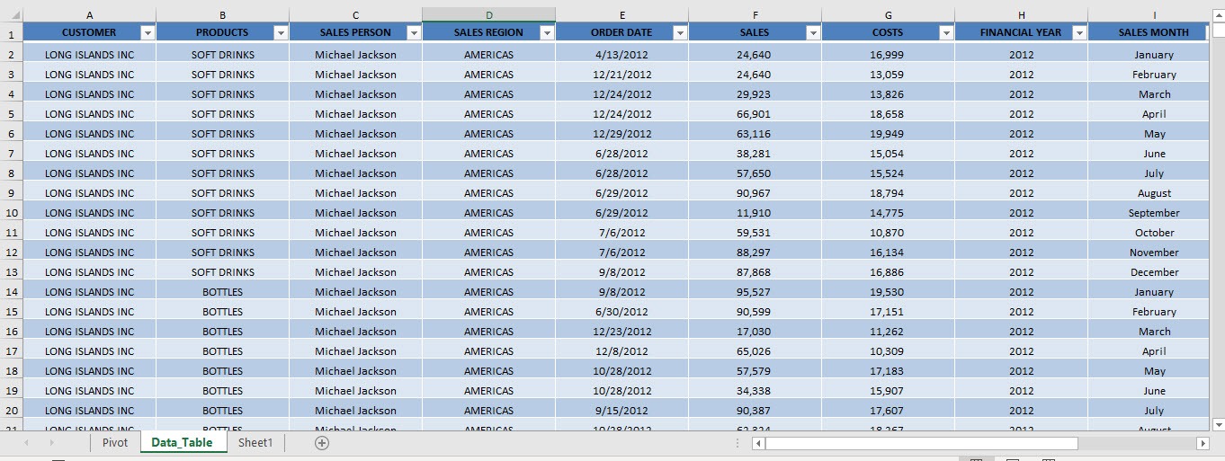The height and width of the screenshot is (461, 1225).
Task: Select column B header
Action: click(223, 15)
